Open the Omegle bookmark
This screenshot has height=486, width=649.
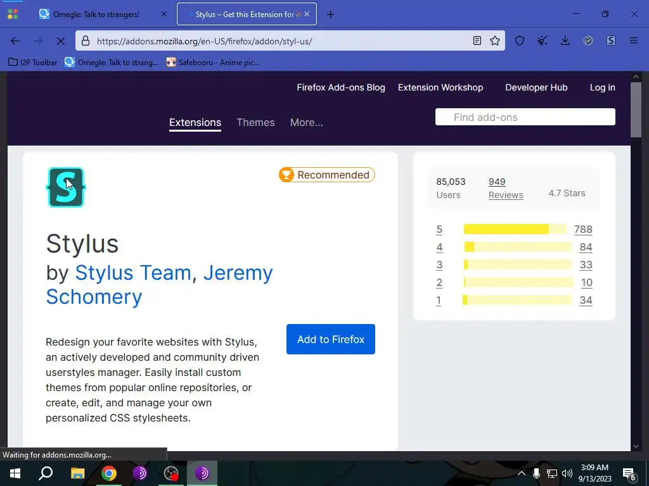(x=112, y=63)
